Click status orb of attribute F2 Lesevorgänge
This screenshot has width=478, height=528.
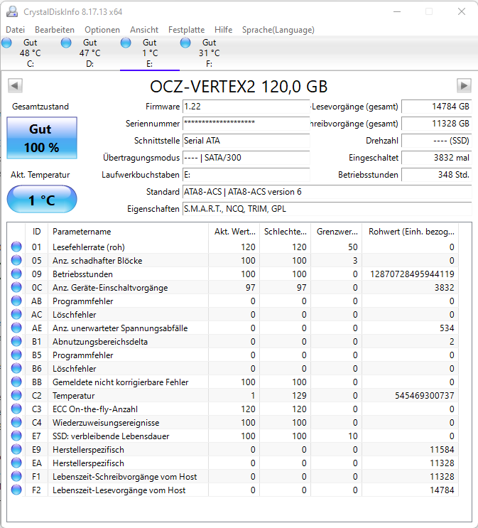coord(16,490)
